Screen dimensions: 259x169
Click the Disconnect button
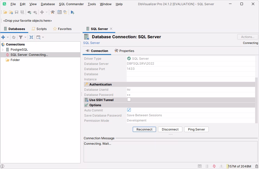click(170, 129)
